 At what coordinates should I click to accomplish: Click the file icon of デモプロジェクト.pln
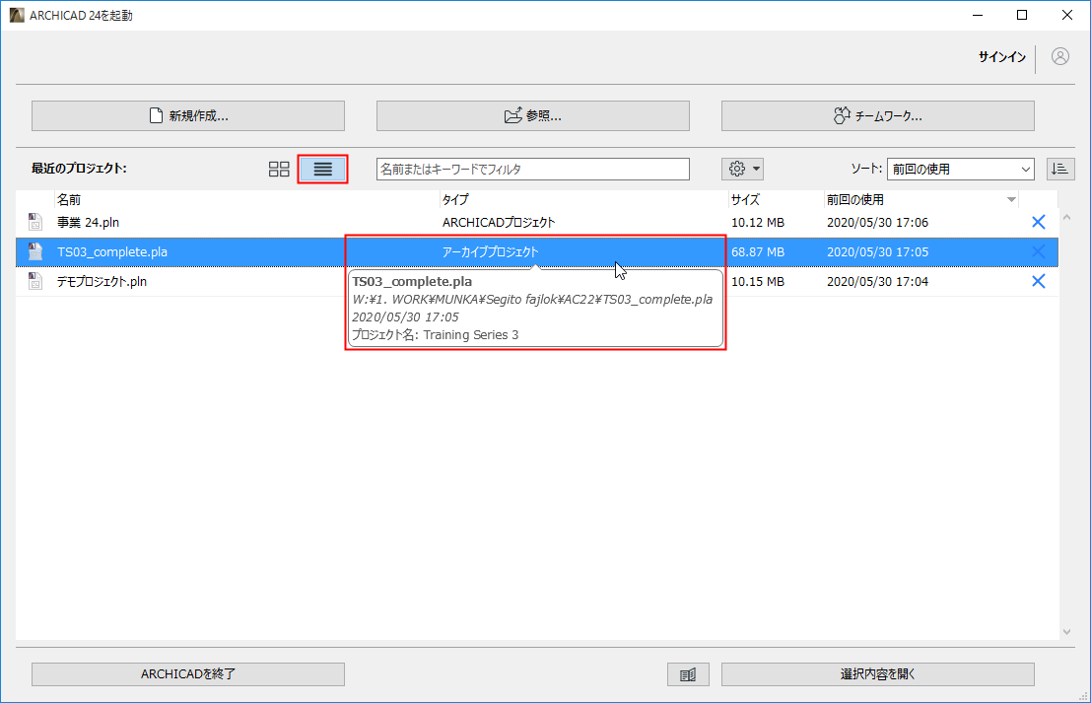34,281
